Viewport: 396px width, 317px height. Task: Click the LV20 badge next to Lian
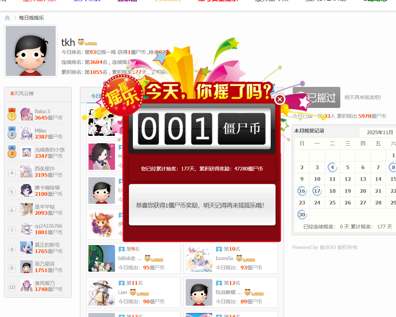pos(139,292)
